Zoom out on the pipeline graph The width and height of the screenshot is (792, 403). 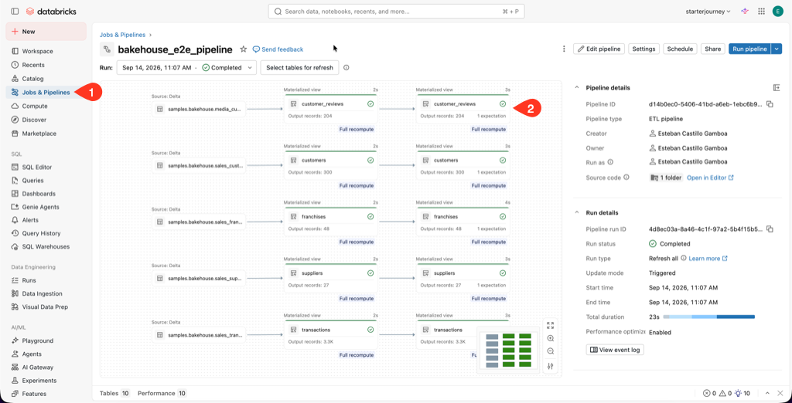click(551, 351)
